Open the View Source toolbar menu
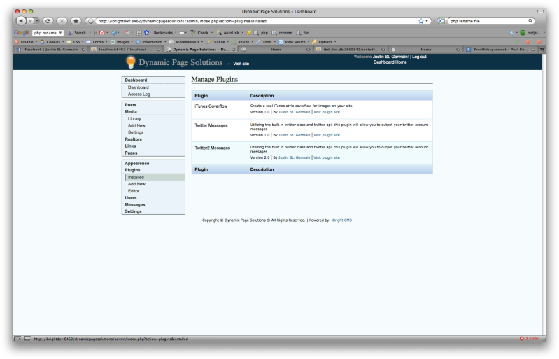This screenshot has width=559, height=359. [293, 42]
